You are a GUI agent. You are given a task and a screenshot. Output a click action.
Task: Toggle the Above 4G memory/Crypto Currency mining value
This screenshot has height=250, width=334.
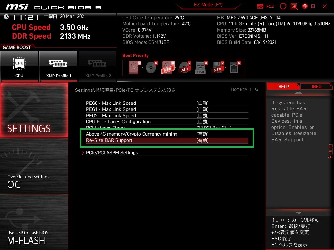[x=202, y=134]
